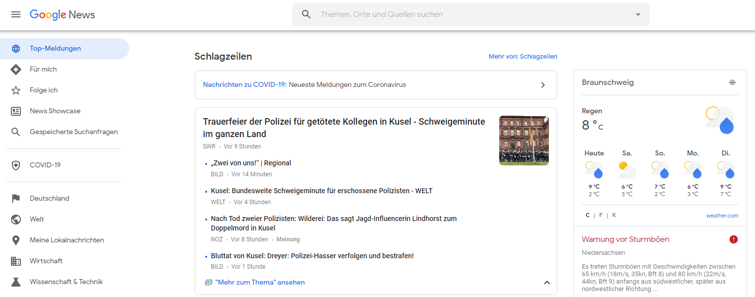Click the COVID-19 shield icon
The image size is (755, 297).
pyautogui.click(x=16, y=164)
